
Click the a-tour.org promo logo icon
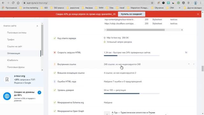pyautogui.click(x=7, y=79)
